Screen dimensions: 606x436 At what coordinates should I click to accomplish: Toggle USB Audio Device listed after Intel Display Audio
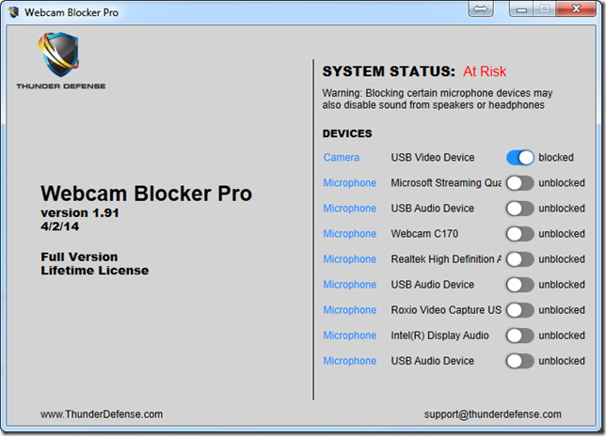coord(520,361)
